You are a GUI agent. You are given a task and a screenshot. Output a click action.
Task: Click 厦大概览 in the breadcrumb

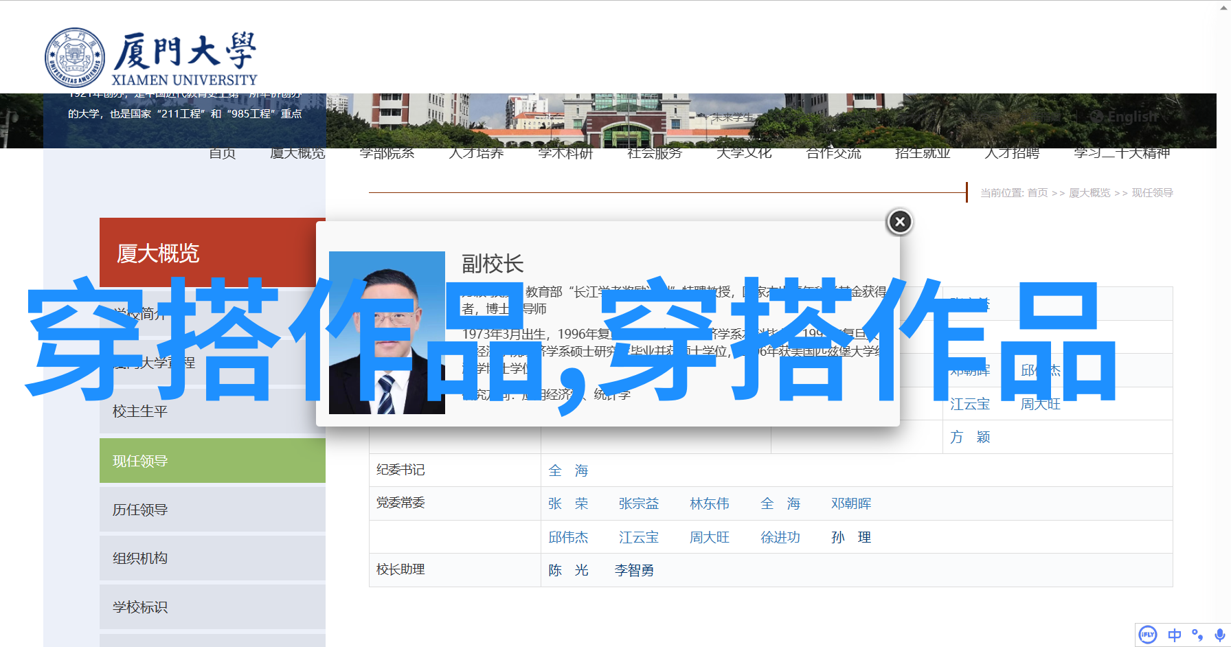pyautogui.click(x=1089, y=193)
